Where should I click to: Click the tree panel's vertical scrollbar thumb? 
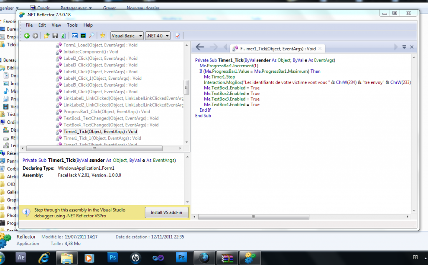(187, 87)
